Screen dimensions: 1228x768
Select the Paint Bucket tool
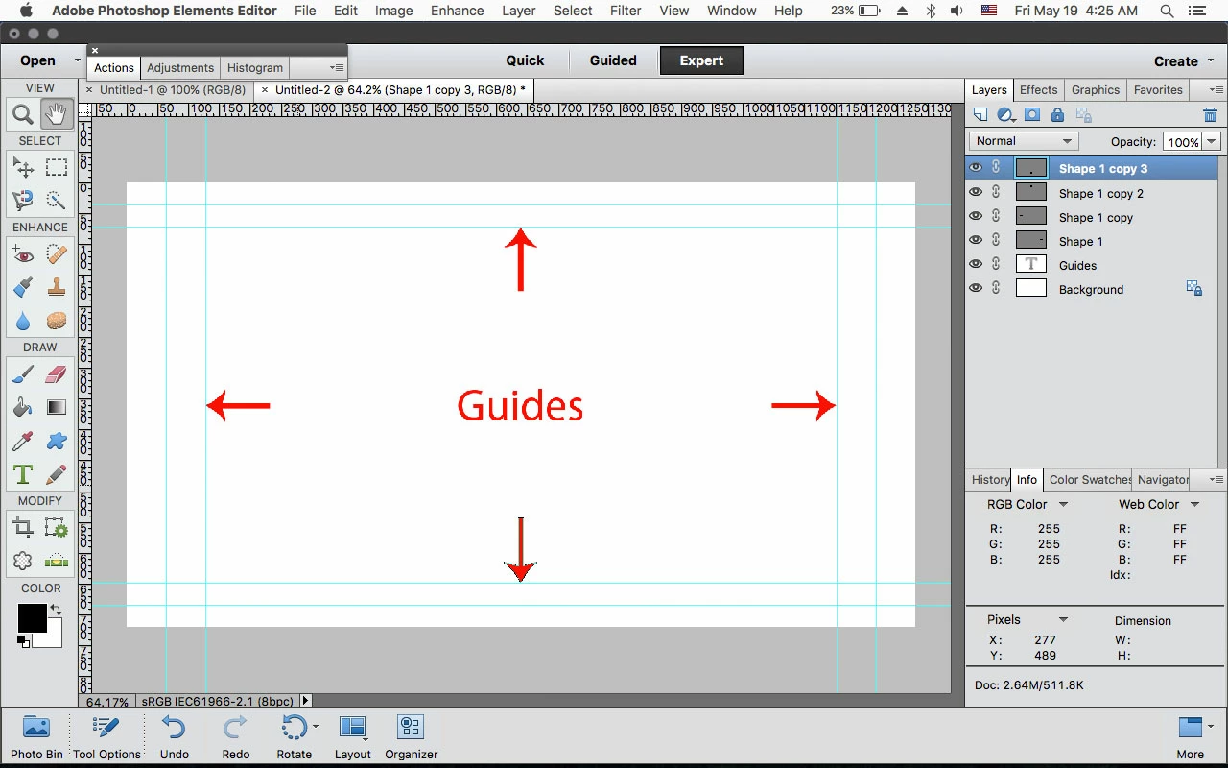[23, 408]
